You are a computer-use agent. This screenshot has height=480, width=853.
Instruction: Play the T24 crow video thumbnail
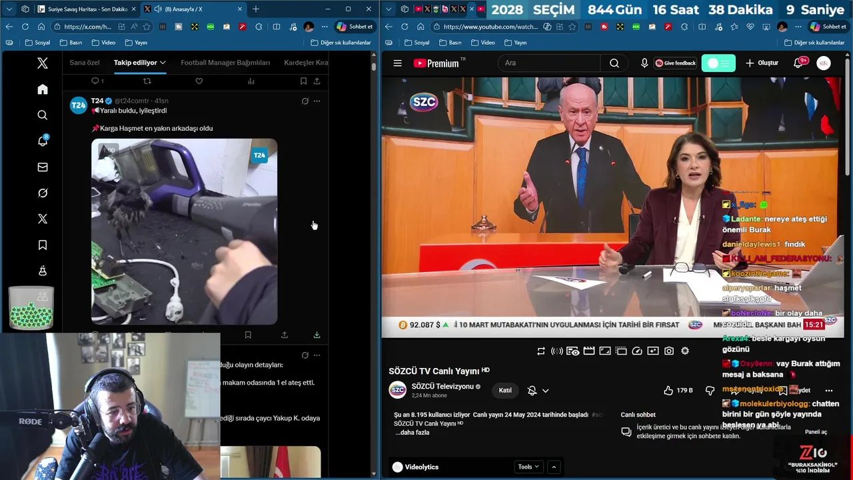[185, 231]
